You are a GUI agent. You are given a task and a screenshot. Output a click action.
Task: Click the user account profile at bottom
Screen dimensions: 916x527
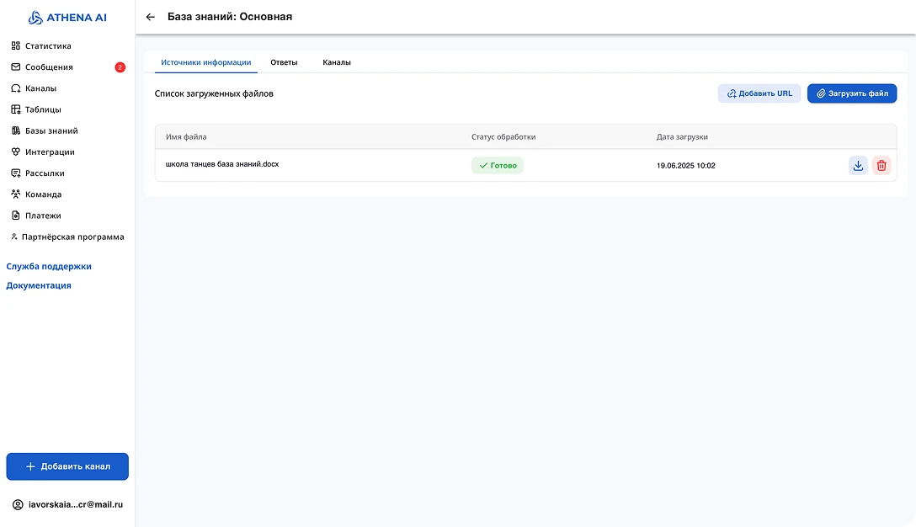click(x=67, y=504)
